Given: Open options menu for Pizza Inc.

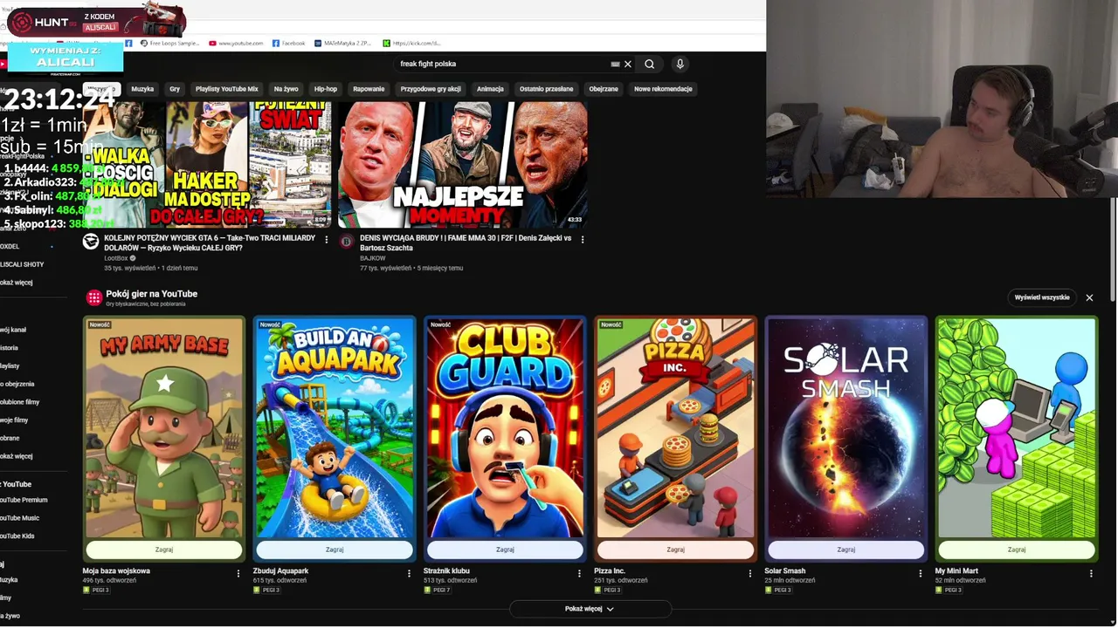Looking at the screenshot, I should (x=749, y=573).
